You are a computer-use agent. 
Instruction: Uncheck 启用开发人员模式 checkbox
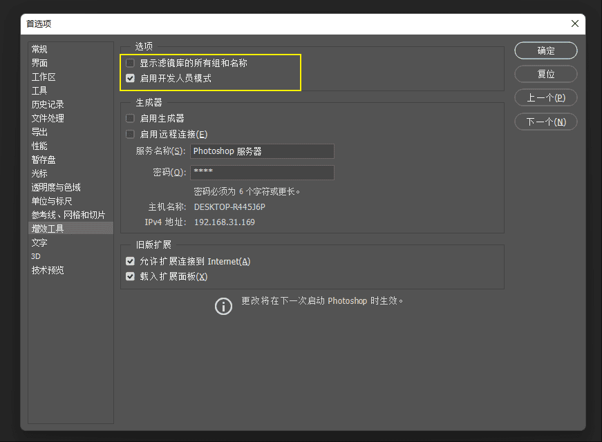click(x=130, y=78)
